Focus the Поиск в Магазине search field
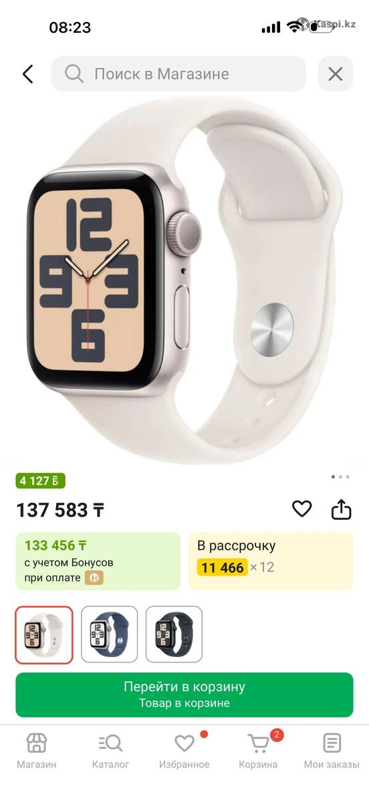 click(x=178, y=74)
